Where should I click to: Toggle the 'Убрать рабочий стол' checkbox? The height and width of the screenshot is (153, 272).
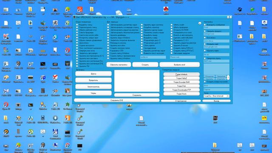point(77,30)
